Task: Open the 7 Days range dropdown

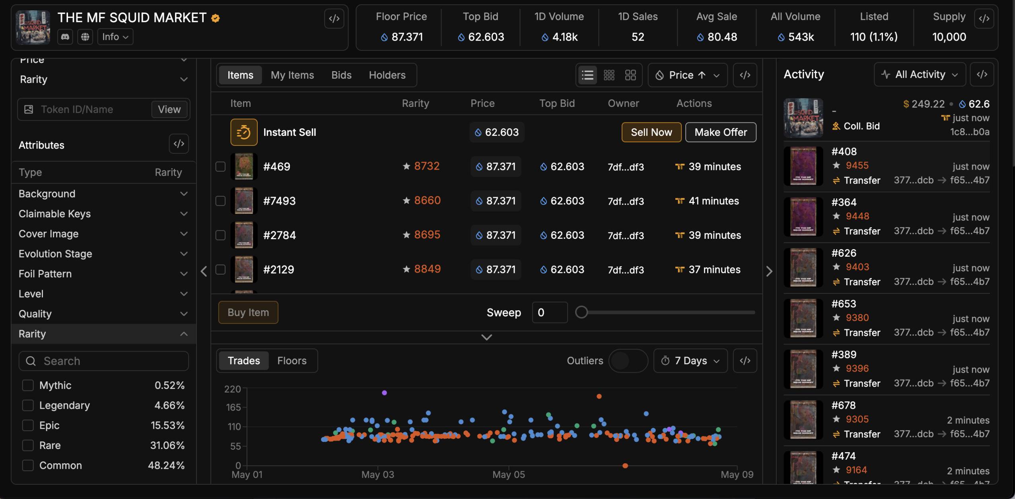Action: click(x=690, y=361)
